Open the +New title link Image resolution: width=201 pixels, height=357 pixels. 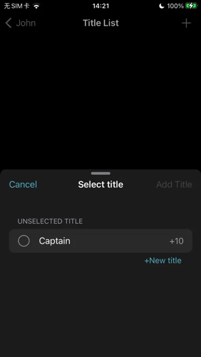pyautogui.click(x=163, y=261)
